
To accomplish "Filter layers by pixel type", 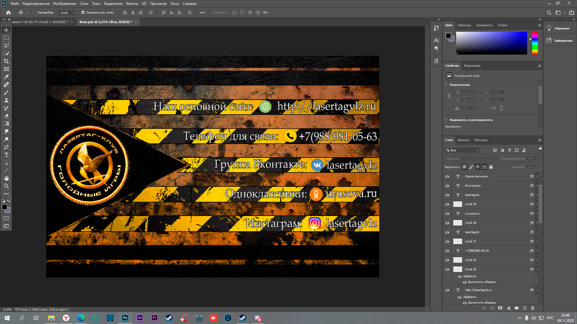I will [495, 150].
